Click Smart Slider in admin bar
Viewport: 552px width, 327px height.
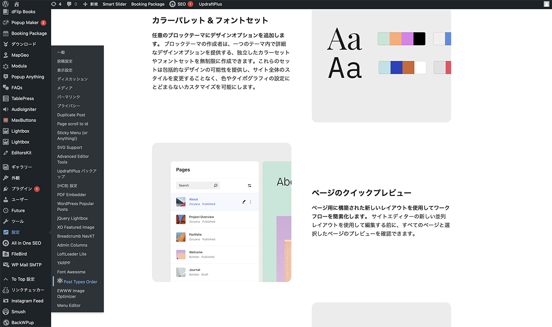pyautogui.click(x=115, y=4)
